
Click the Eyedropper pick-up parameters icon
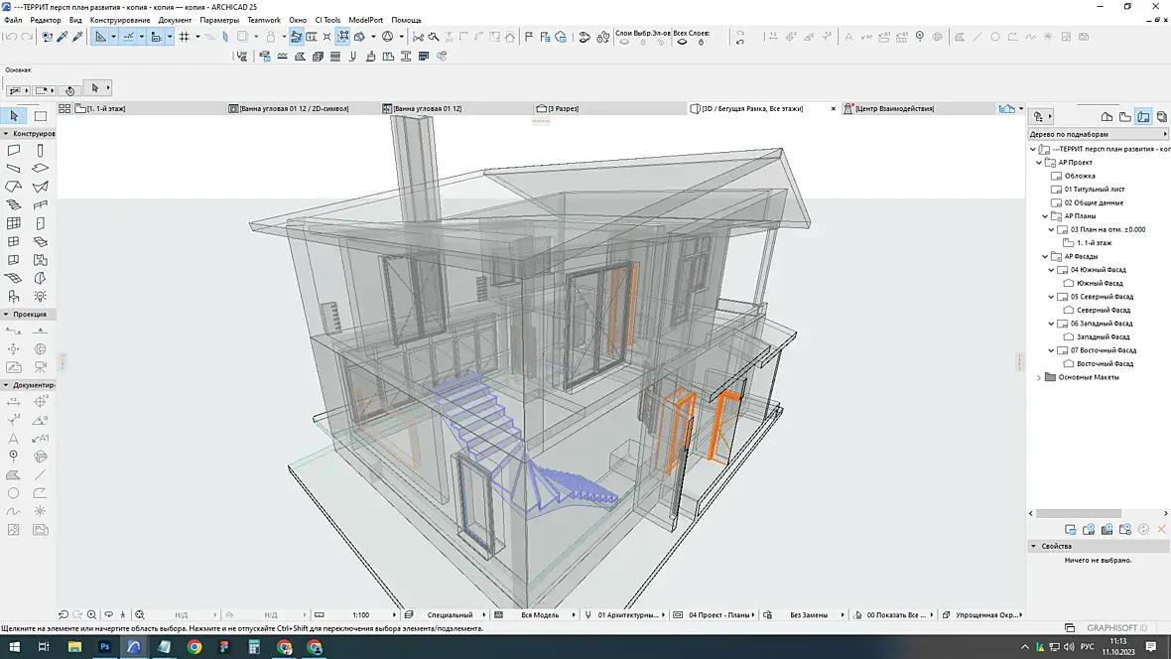pos(62,37)
